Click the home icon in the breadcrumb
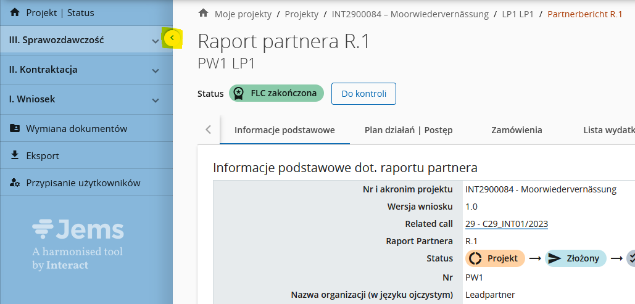 click(203, 14)
